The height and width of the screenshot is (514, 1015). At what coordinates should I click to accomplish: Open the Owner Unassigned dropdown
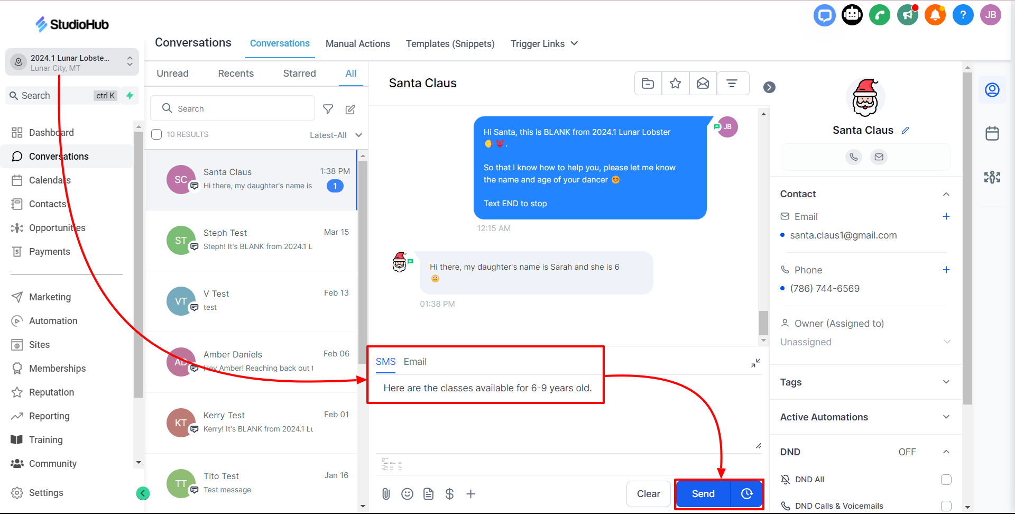pyautogui.click(x=865, y=342)
